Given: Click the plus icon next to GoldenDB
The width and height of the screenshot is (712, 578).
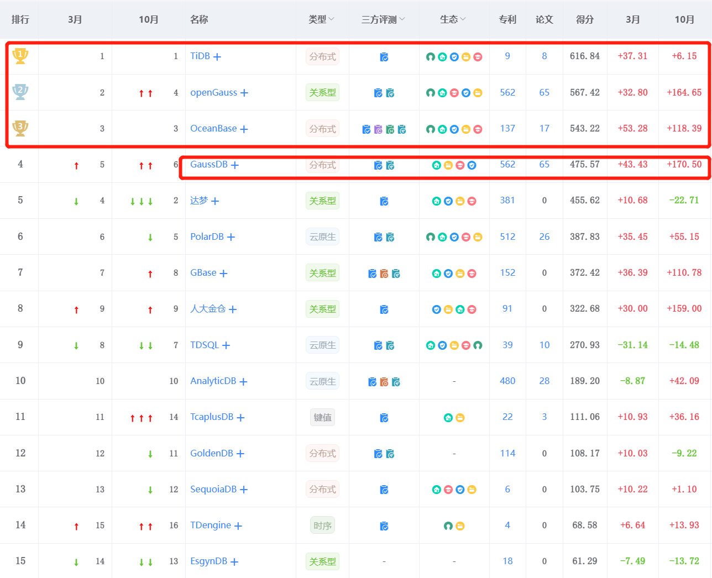Looking at the screenshot, I should 240,454.
